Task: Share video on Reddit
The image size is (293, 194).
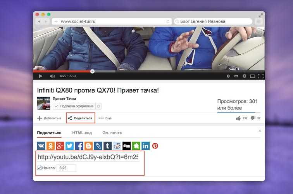Action: [117, 146]
